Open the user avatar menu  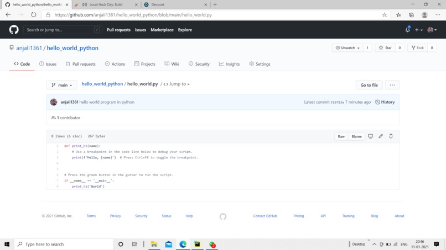tap(432, 29)
